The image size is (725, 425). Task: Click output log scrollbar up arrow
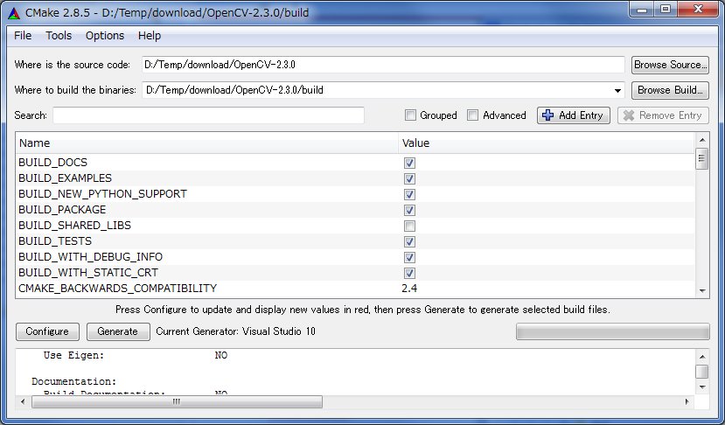(x=702, y=357)
